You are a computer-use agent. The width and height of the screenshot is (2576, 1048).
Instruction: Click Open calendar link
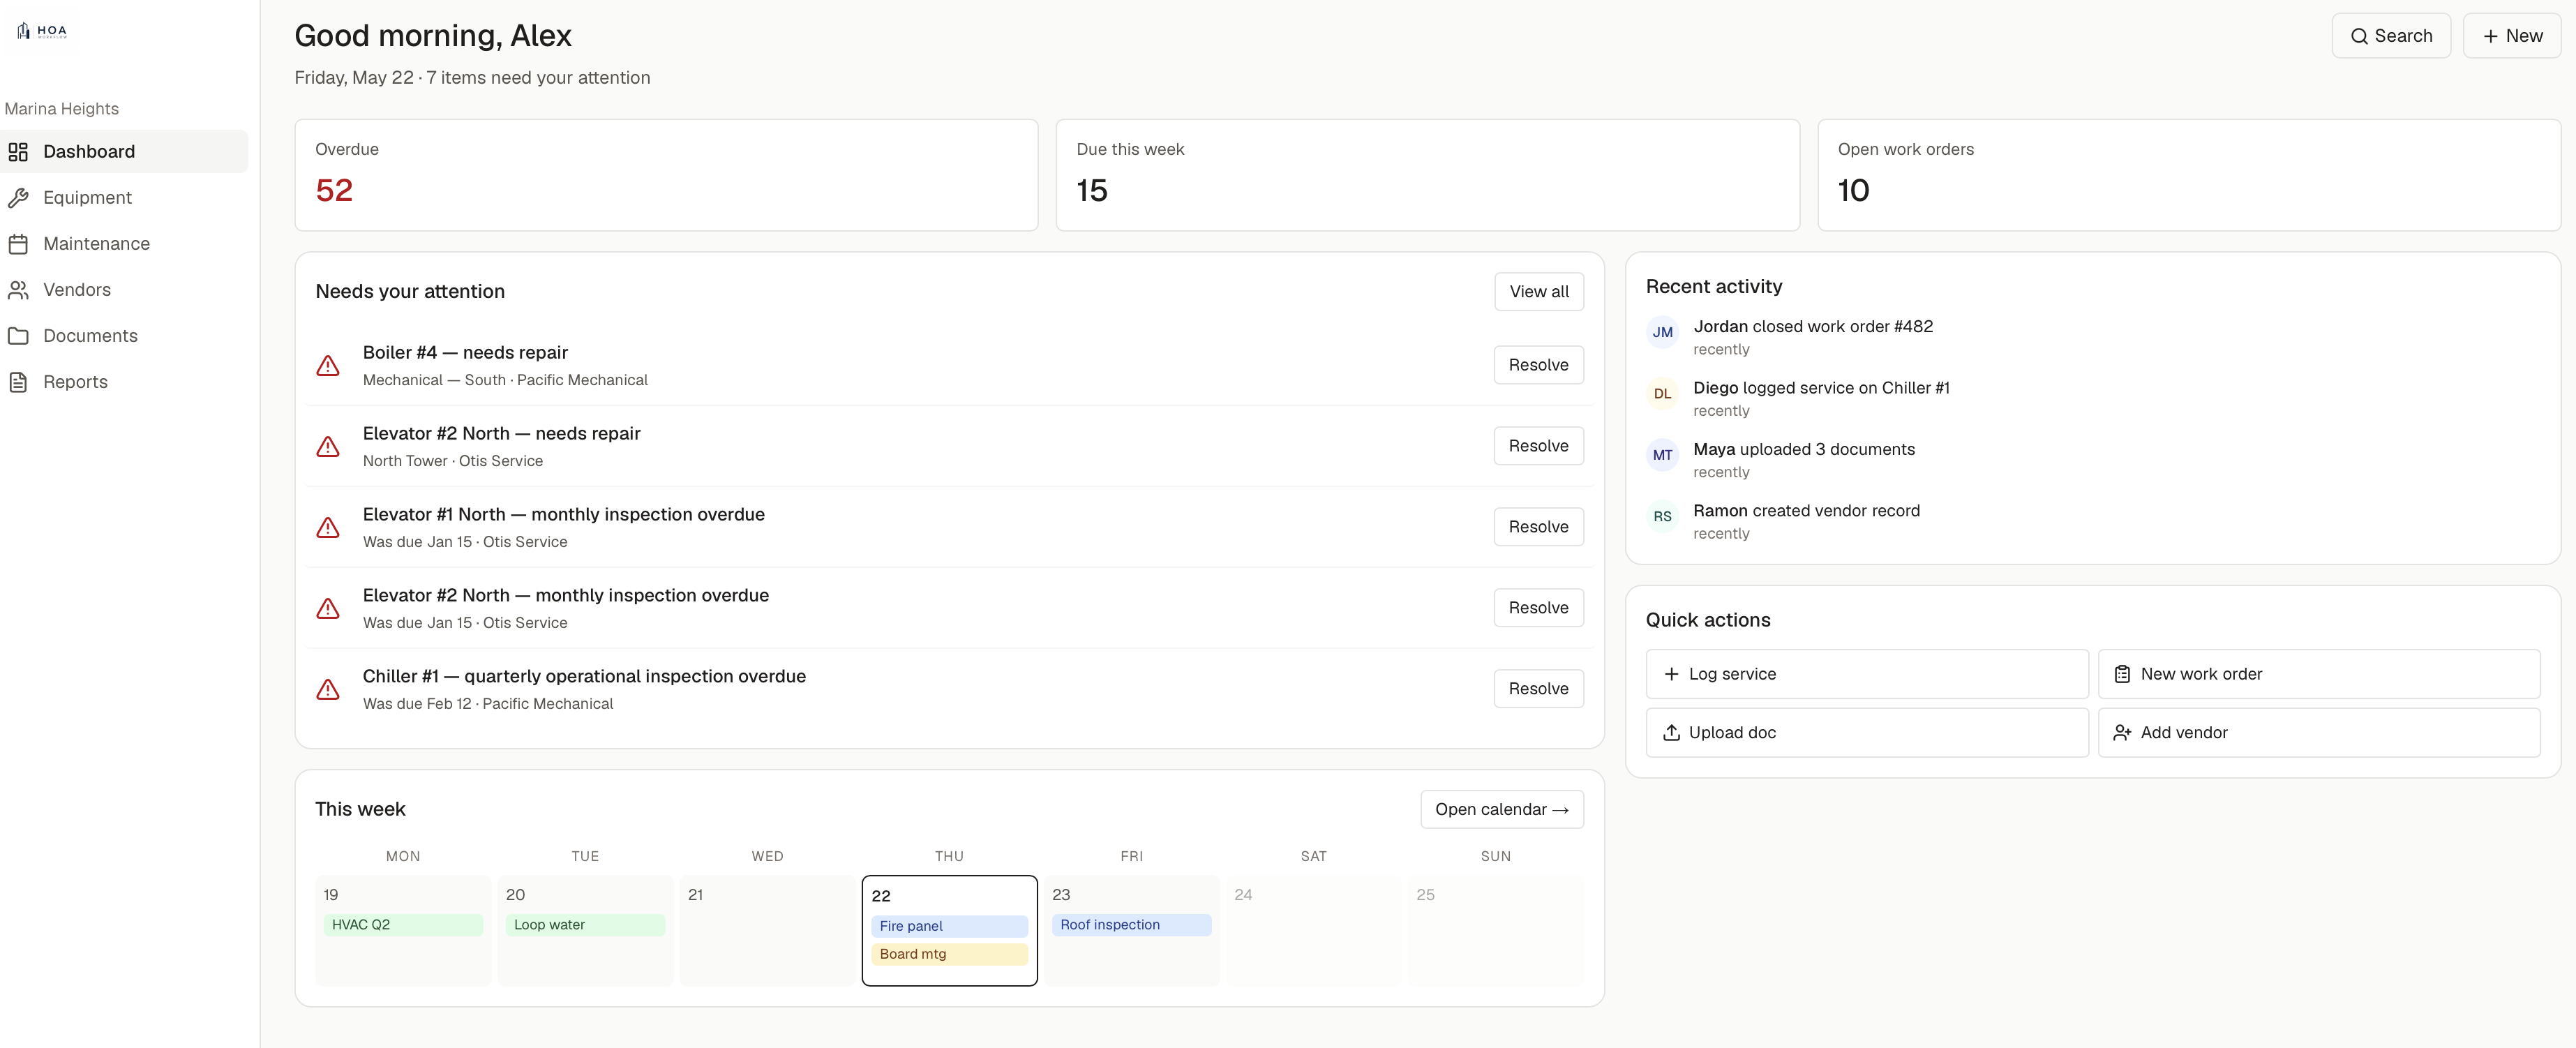[x=1502, y=810]
